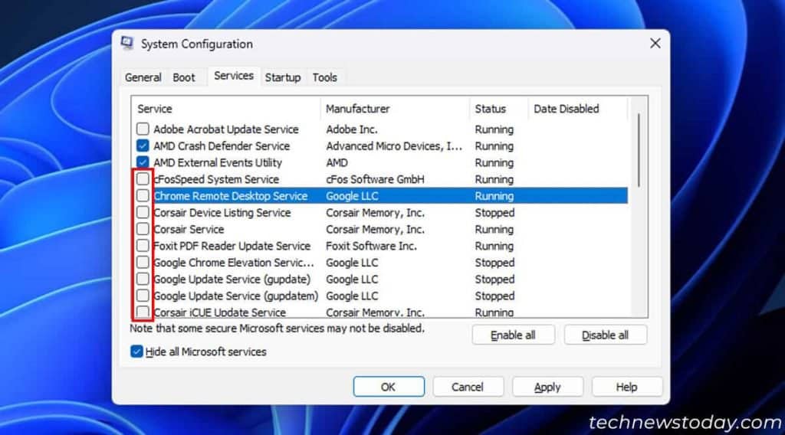Go to the Startup tab
785x435 pixels.
pyautogui.click(x=283, y=77)
